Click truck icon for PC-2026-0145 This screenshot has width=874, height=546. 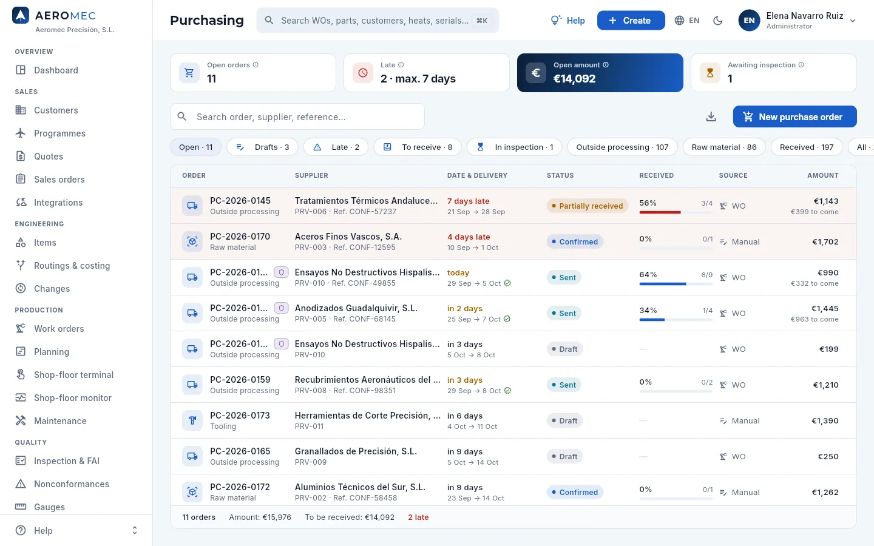tap(192, 206)
